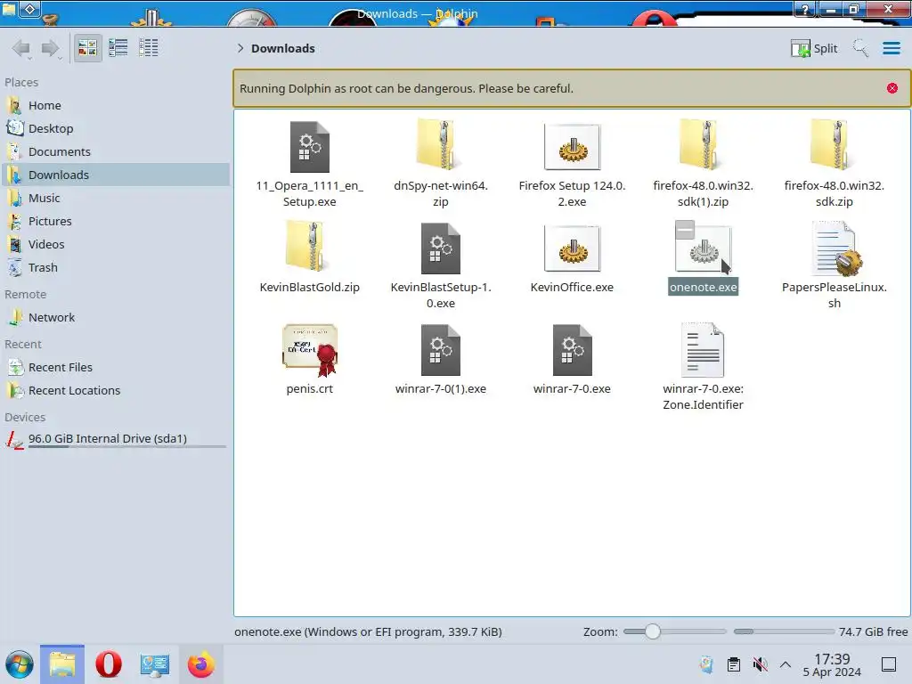Select dnSpy-net-win64.zip archive icon

[440, 145]
